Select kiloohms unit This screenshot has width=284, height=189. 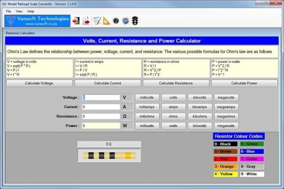point(200,116)
